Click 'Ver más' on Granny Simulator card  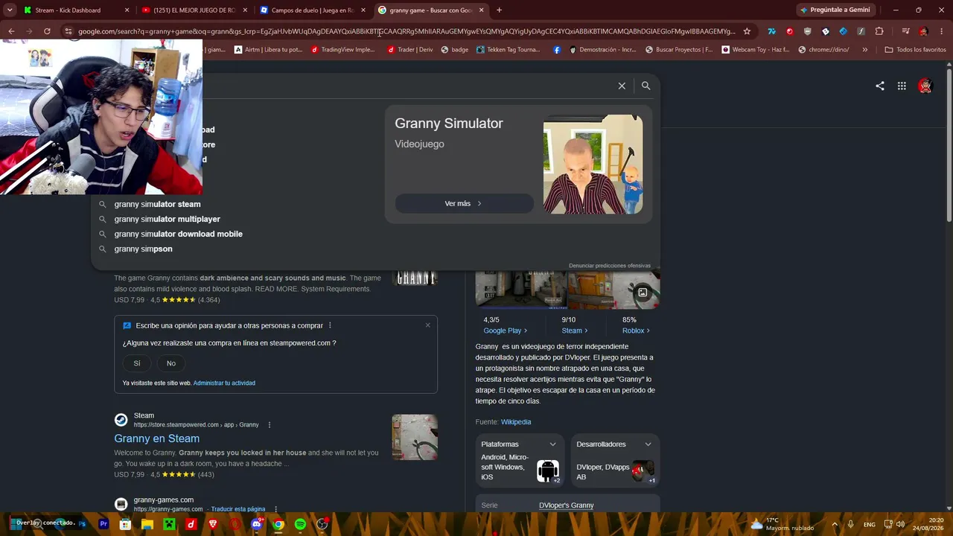pos(464,203)
